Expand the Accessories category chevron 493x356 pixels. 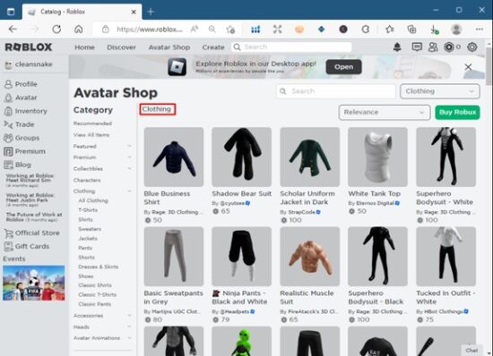[130, 316]
